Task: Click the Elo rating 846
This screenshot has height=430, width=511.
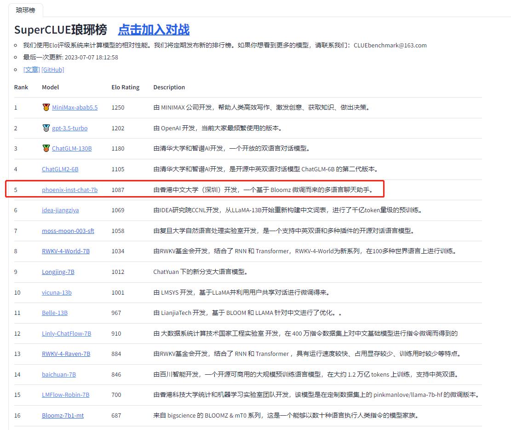Action: point(116,375)
